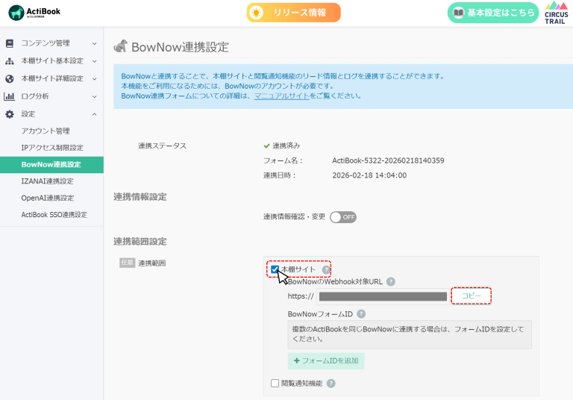Uncheck the 本棚サイト checkbox

pos(275,269)
